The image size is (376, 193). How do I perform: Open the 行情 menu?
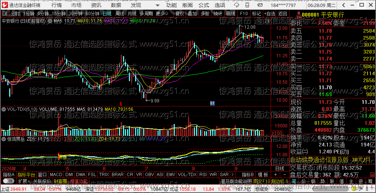pyautogui.click(x=56, y=5)
